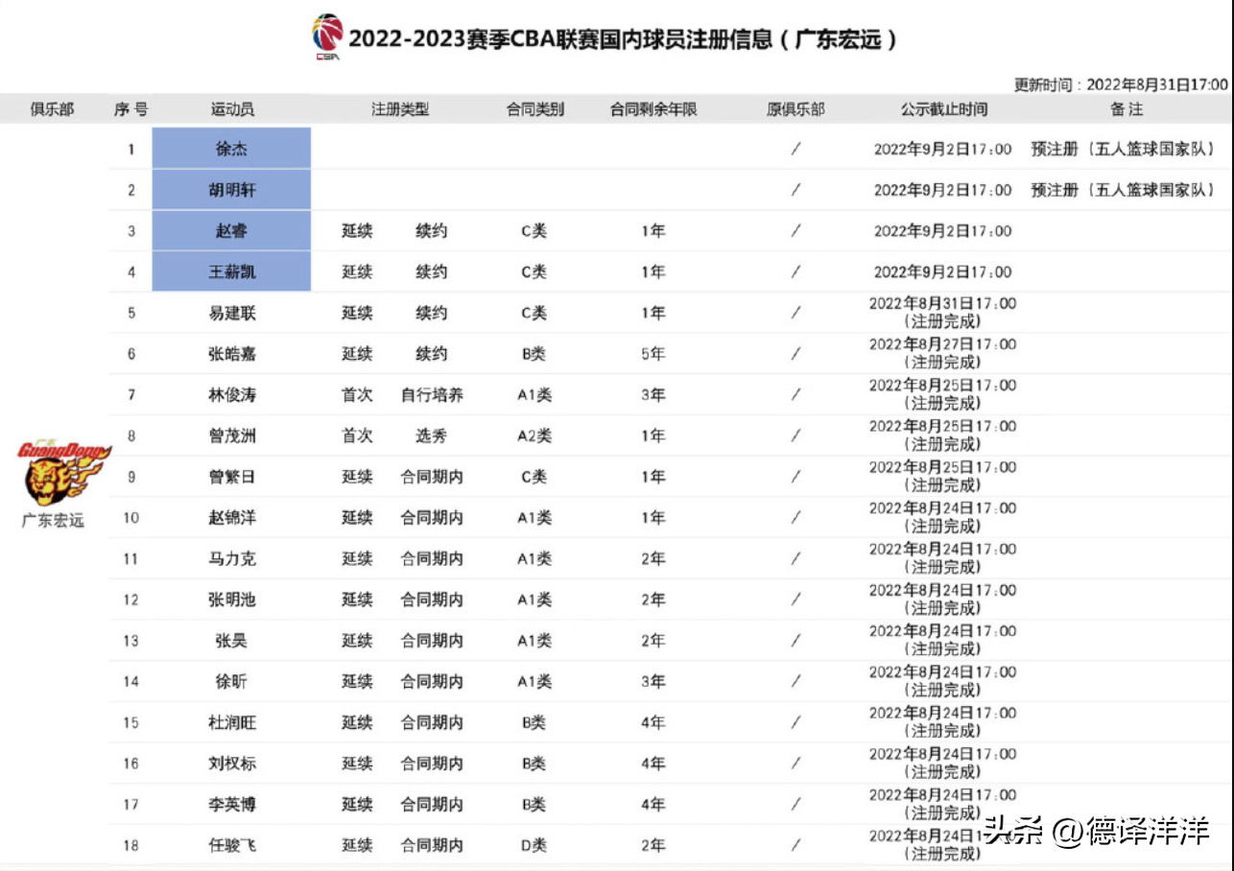1234x871 pixels.
Task: Click the 3年 remaining term for 徐昕
Action: [x=653, y=681]
